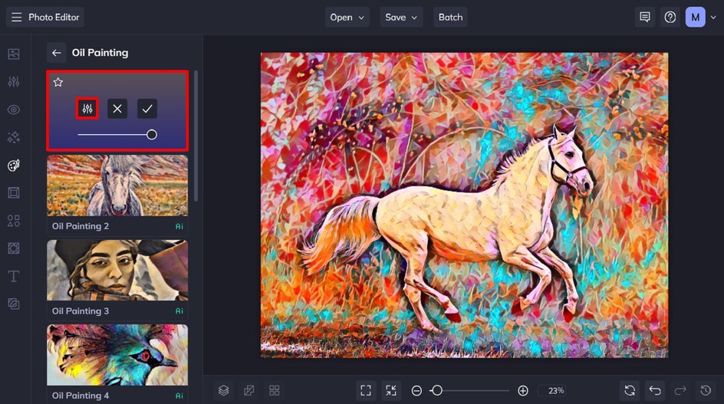Open the Layers panel icon
This screenshot has width=724, height=404.
(223, 391)
